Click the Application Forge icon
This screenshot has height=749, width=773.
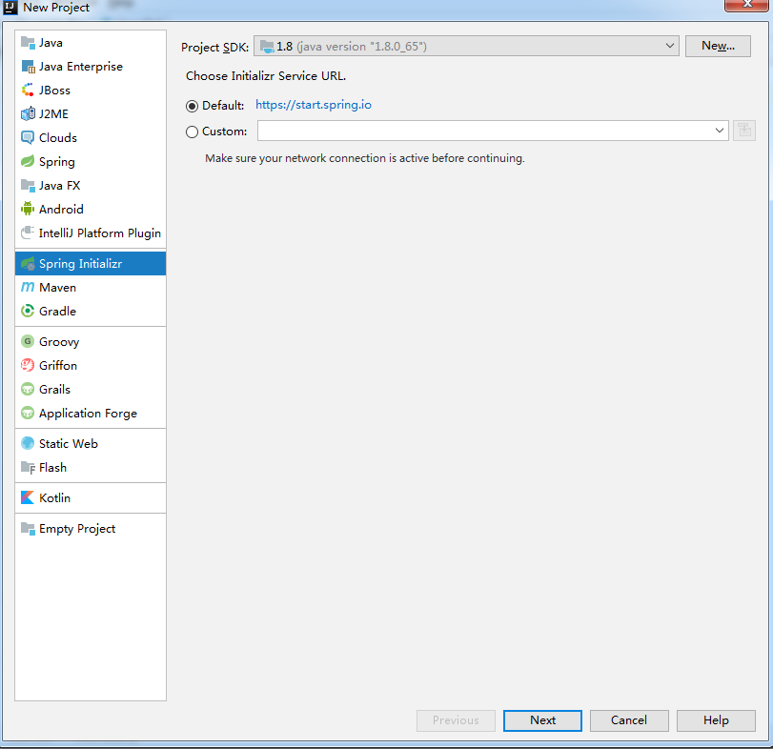click(28, 413)
